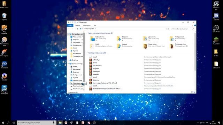Click the Explorer Help question-mark icon
Screen dimensions: 223x125
click(195, 25)
